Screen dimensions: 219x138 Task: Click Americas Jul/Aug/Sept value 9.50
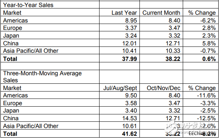pos(131,96)
